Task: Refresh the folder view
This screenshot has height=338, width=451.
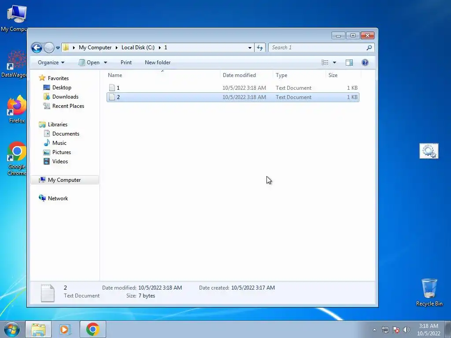Action: tap(260, 48)
